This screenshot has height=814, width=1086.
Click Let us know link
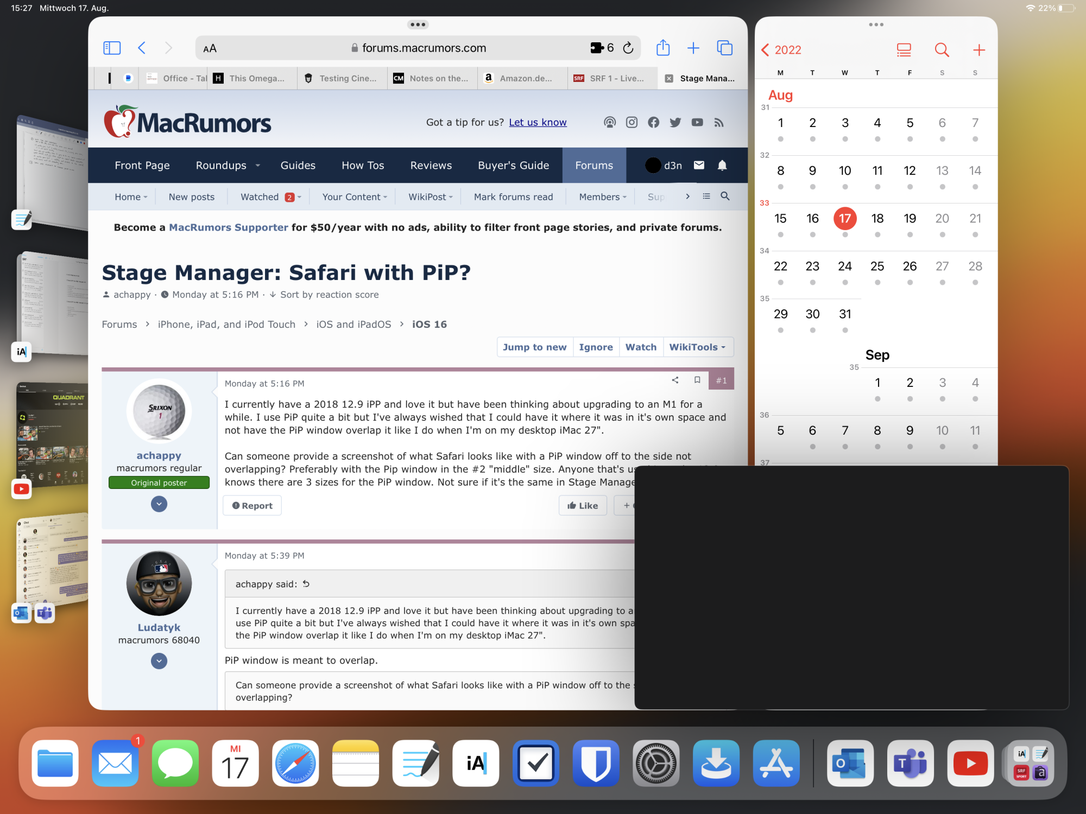(x=538, y=123)
